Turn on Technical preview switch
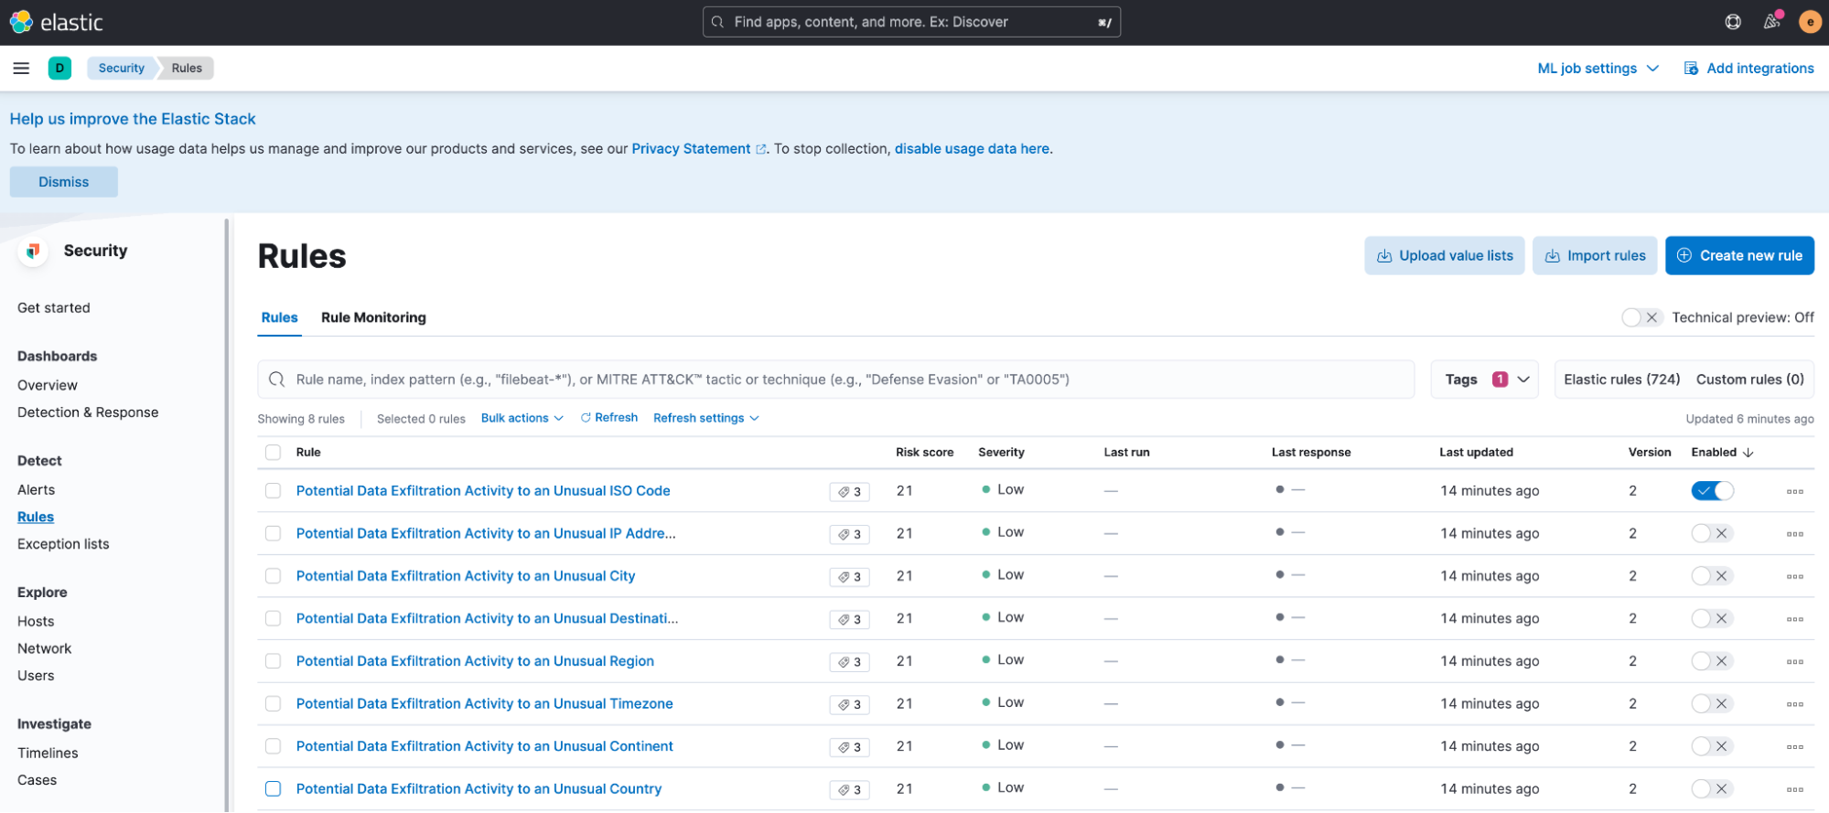The image size is (1829, 813). (x=1641, y=317)
